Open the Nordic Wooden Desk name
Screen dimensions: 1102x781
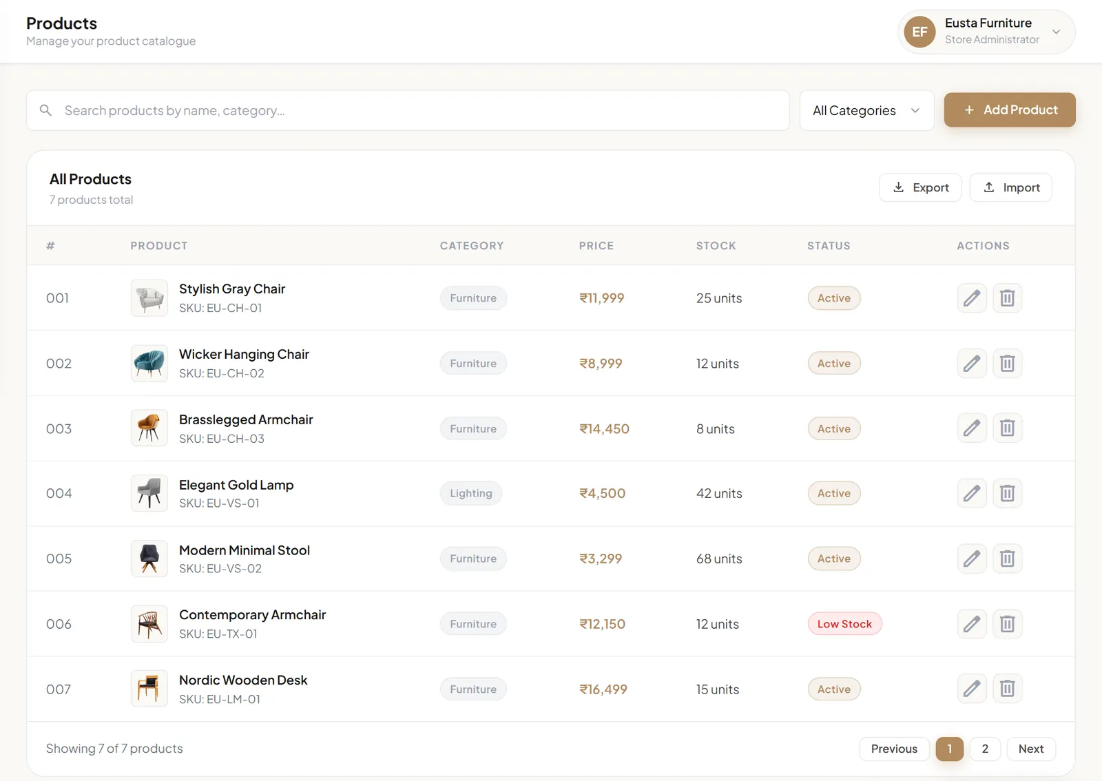[x=243, y=680]
